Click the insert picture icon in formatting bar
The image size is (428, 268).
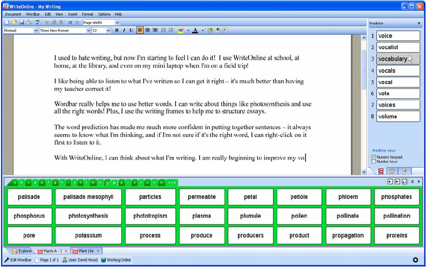tap(210, 30)
